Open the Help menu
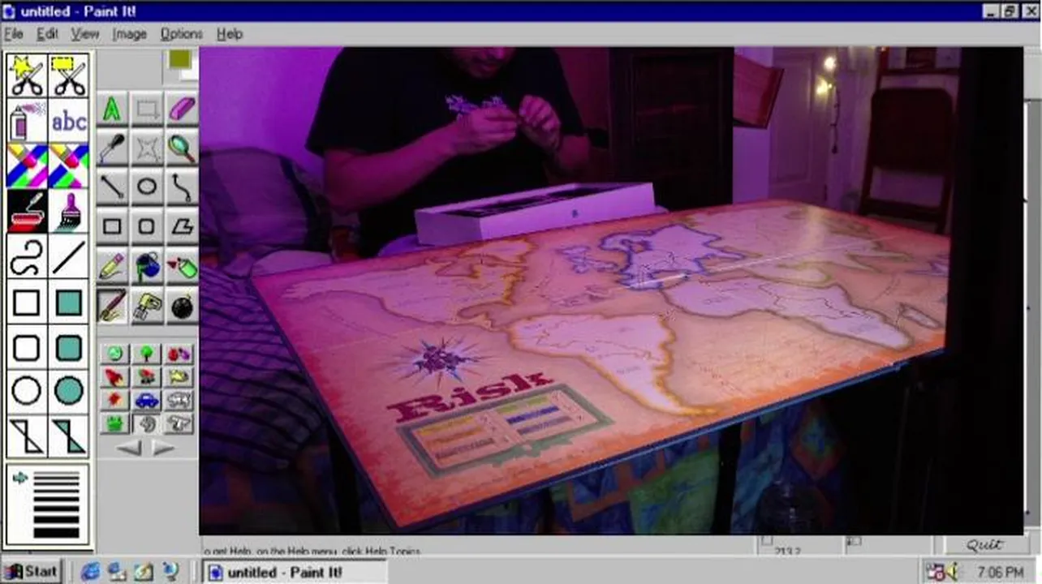Image resolution: width=1042 pixels, height=584 pixels. (x=230, y=34)
